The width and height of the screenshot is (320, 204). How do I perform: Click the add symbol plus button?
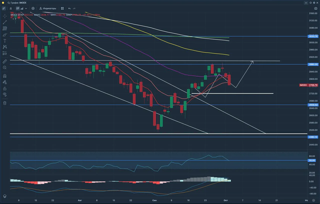coord(33,8)
